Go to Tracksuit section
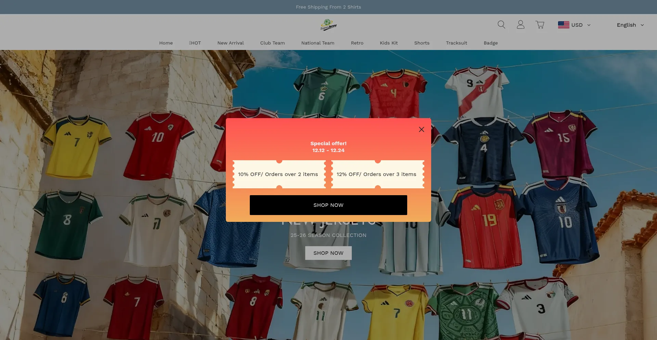The height and width of the screenshot is (340, 657). point(456,43)
